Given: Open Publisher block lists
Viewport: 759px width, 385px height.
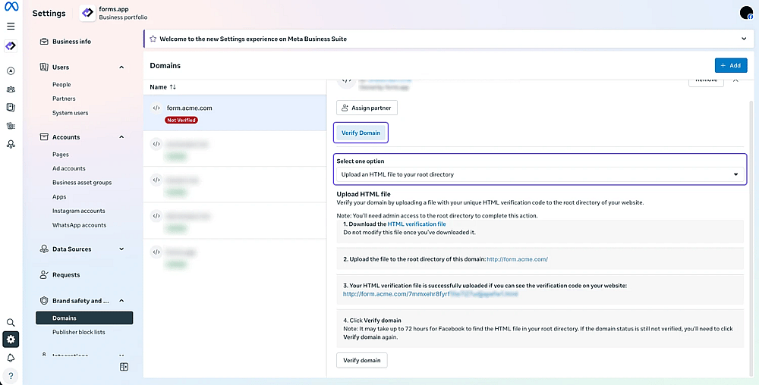Looking at the screenshot, I should (x=78, y=333).
